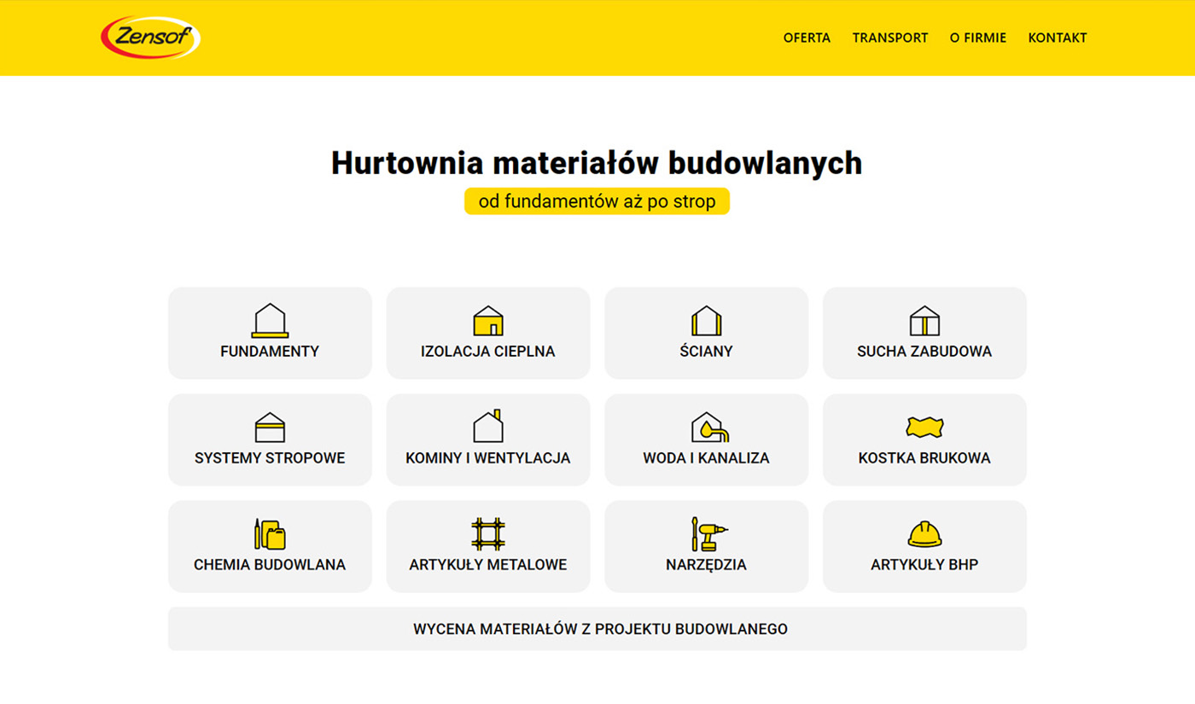Select the chimney house icon
1195x704 pixels.
pos(488,427)
